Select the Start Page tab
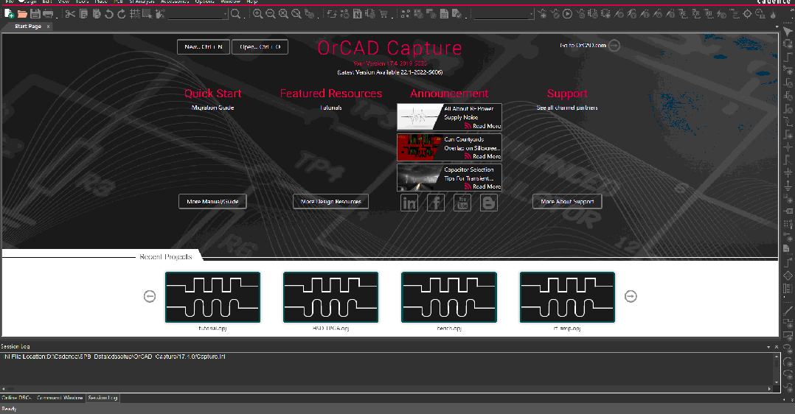The width and height of the screenshot is (795, 414). pos(28,27)
